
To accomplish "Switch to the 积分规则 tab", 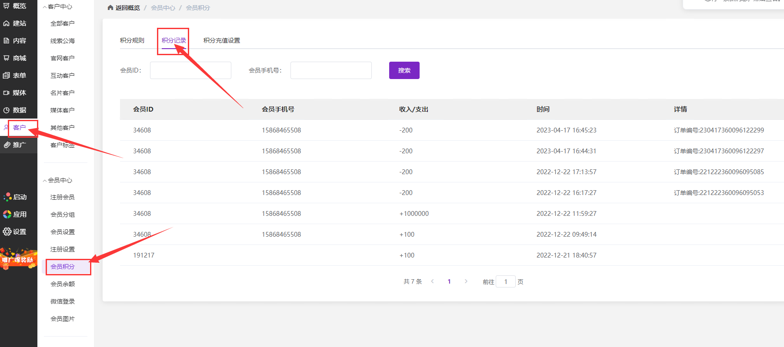I will click(132, 40).
